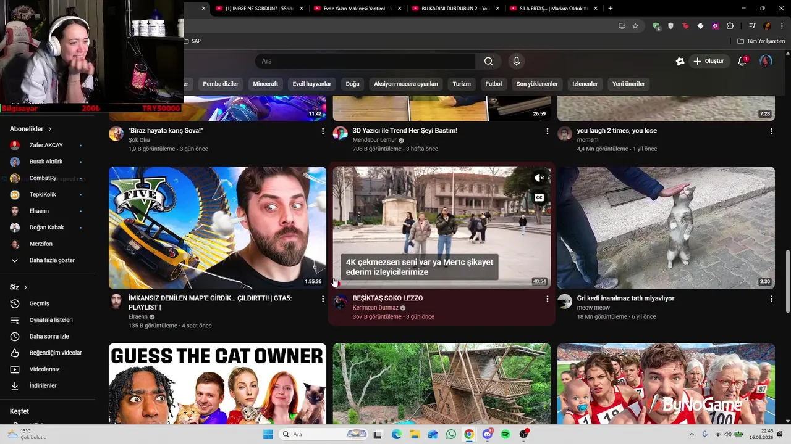791x444 pixels.
Task: Open YouTube notifications bell
Action: click(743, 61)
